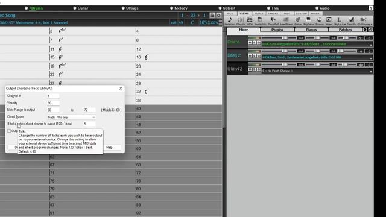Solo the Bass 2 track
This screenshot has width=386, height=217.
tap(255, 56)
